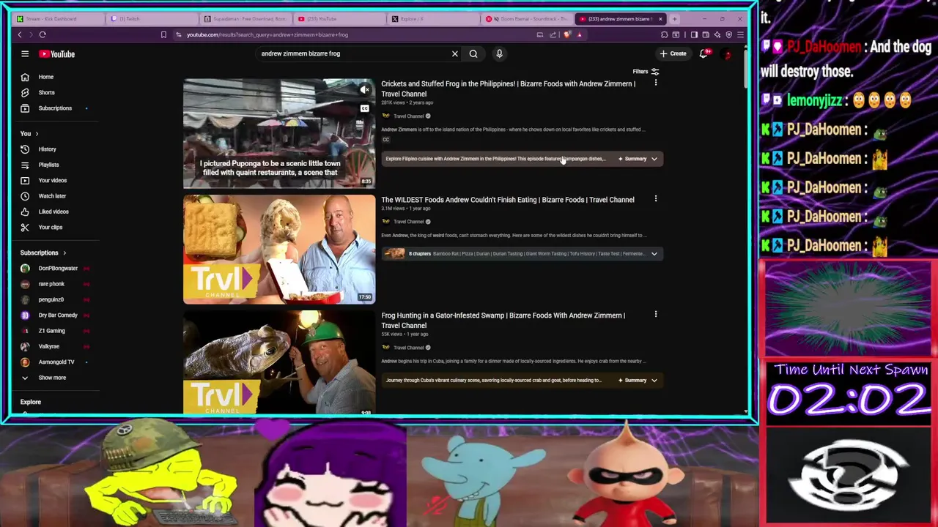Image resolution: width=938 pixels, height=527 pixels.
Task: Open Travel Channel link under first video
Action: pos(408,116)
